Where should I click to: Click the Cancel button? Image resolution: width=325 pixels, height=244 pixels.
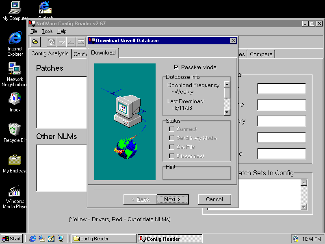214,199
